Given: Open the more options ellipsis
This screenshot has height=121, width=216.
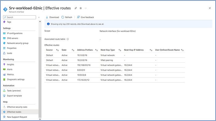Looking at the screenshot, I should tap(86, 8).
